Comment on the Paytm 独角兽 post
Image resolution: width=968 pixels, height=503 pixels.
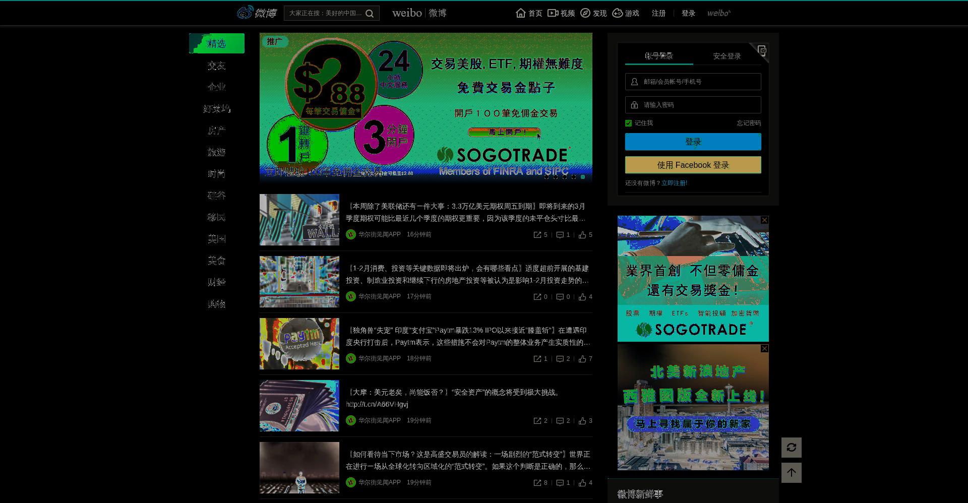click(x=560, y=359)
